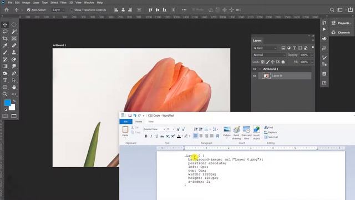This screenshot has height=200, width=355.
Task: Click Replace in WordPad Editing group
Action: [x=271, y=132]
